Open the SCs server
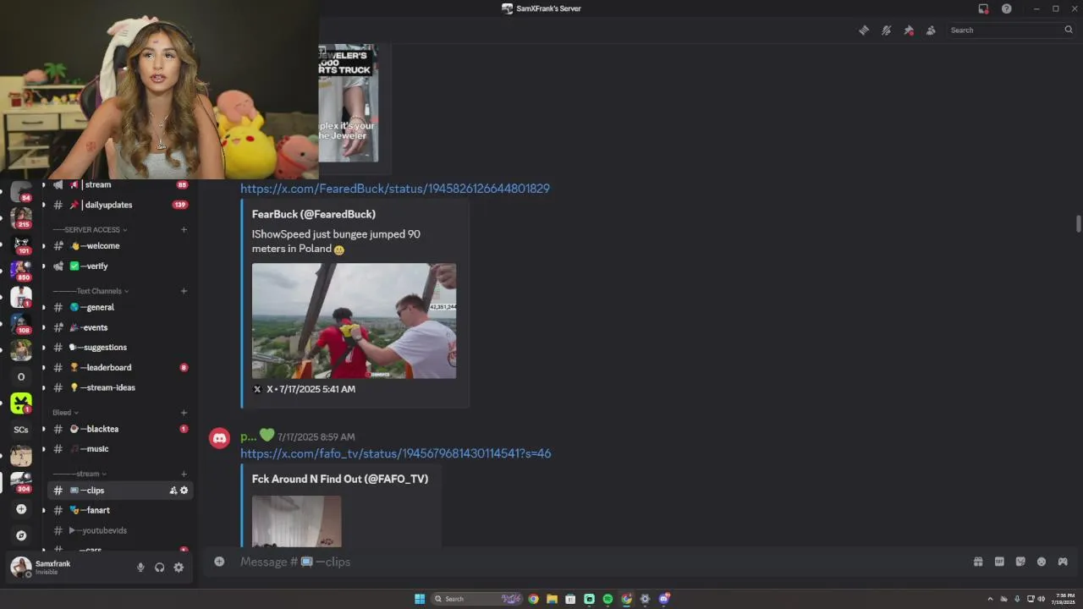1083x609 pixels. [x=21, y=430]
